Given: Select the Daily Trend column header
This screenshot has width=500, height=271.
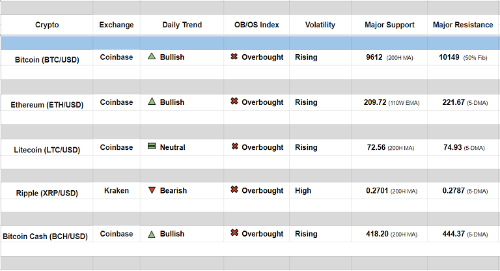Looking at the screenshot, I should point(182,25).
